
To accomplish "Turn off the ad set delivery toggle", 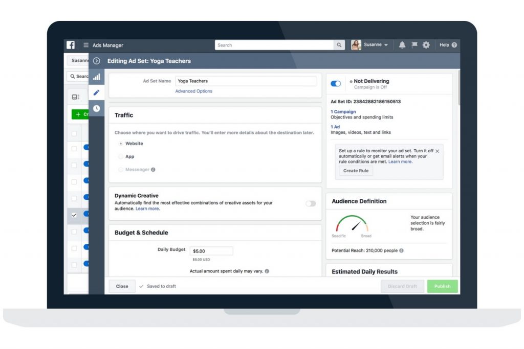I will point(336,83).
